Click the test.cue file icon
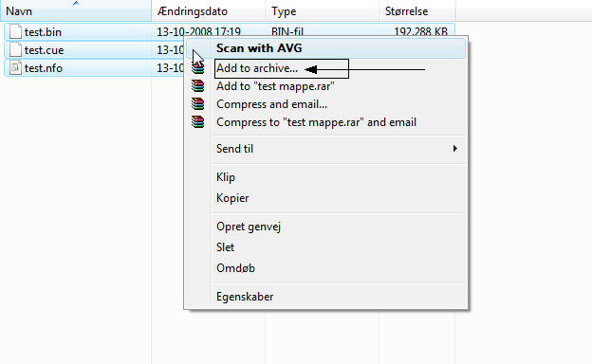The height and width of the screenshot is (364, 592). (15, 50)
